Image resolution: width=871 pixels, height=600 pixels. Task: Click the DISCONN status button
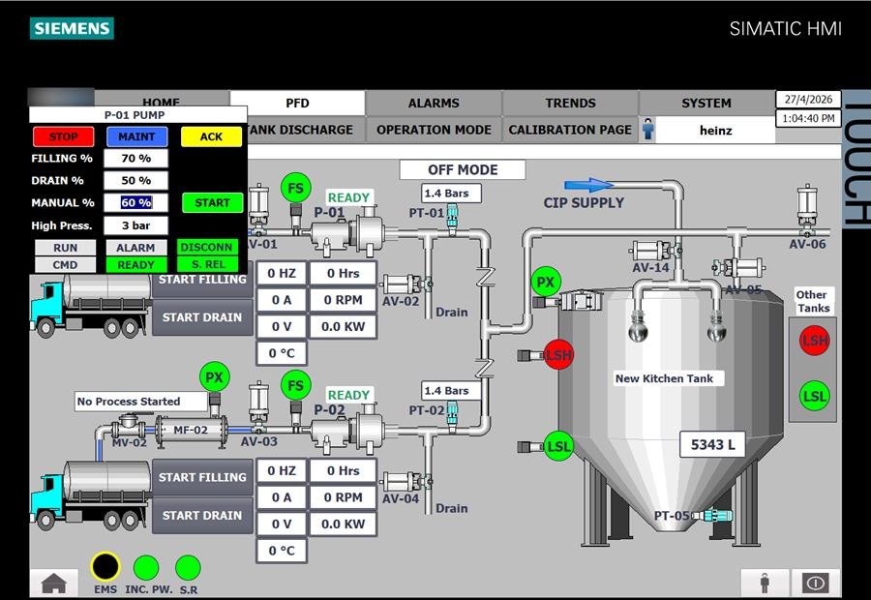coord(207,247)
